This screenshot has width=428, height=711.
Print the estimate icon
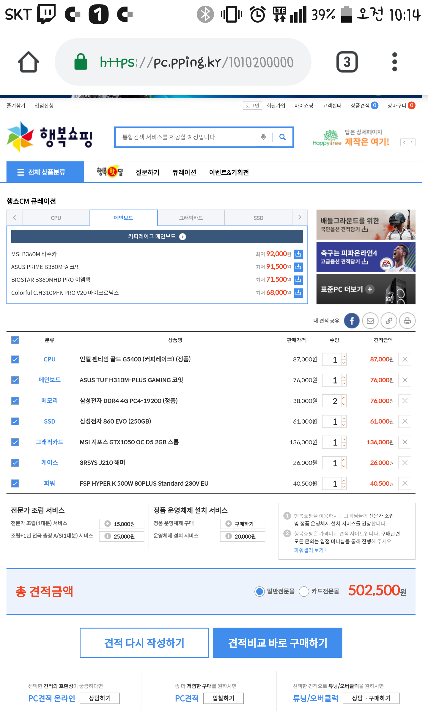pos(407,321)
